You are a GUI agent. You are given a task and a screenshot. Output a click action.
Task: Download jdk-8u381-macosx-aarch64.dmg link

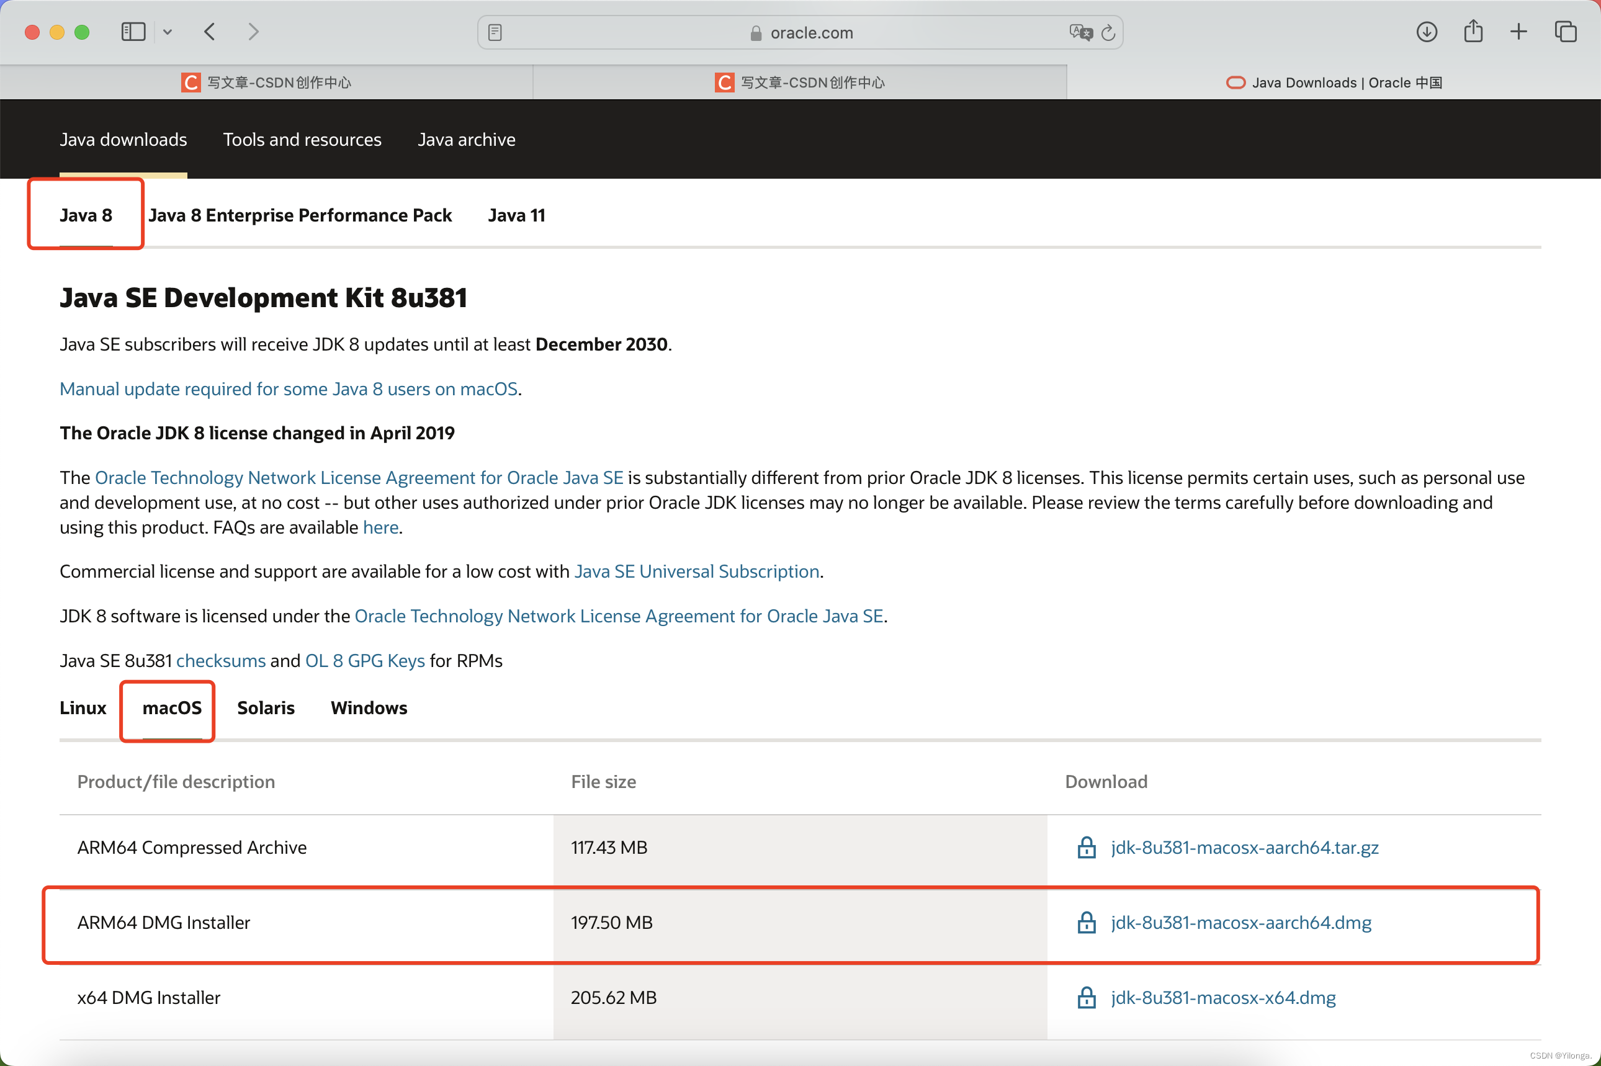coord(1240,923)
